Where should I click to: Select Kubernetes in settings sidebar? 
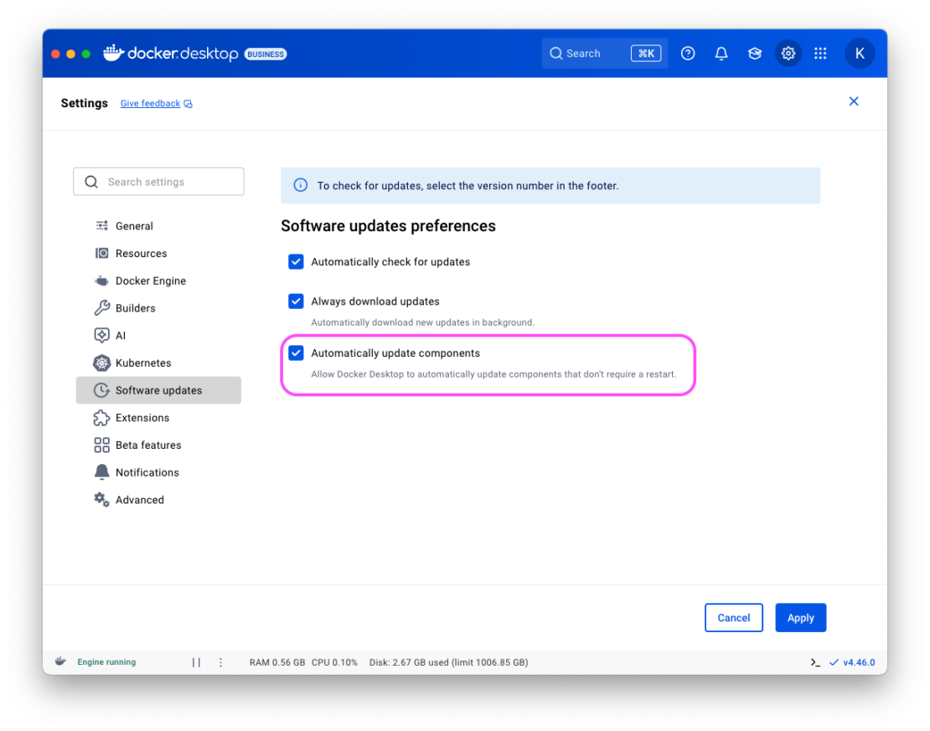tap(142, 363)
